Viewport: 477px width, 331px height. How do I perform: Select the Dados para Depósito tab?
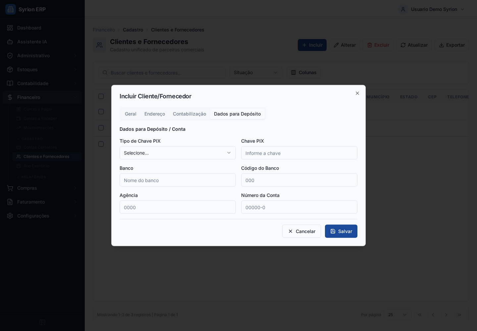[237, 114]
